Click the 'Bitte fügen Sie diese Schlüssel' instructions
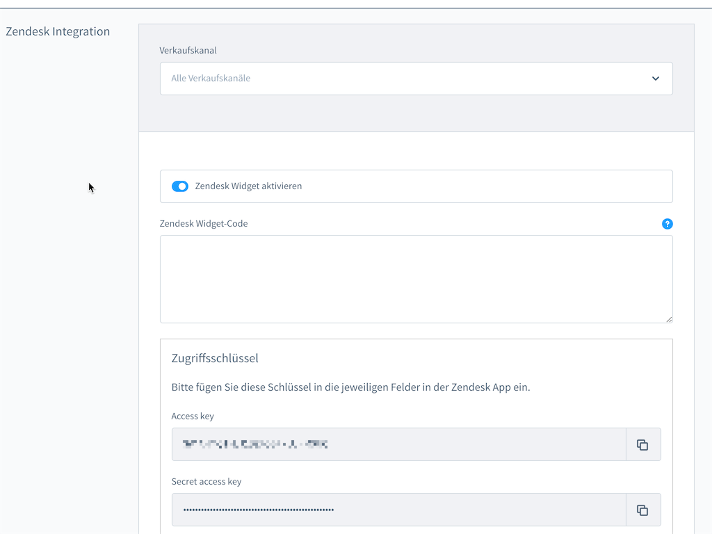This screenshot has width=712, height=534. tap(350, 387)
